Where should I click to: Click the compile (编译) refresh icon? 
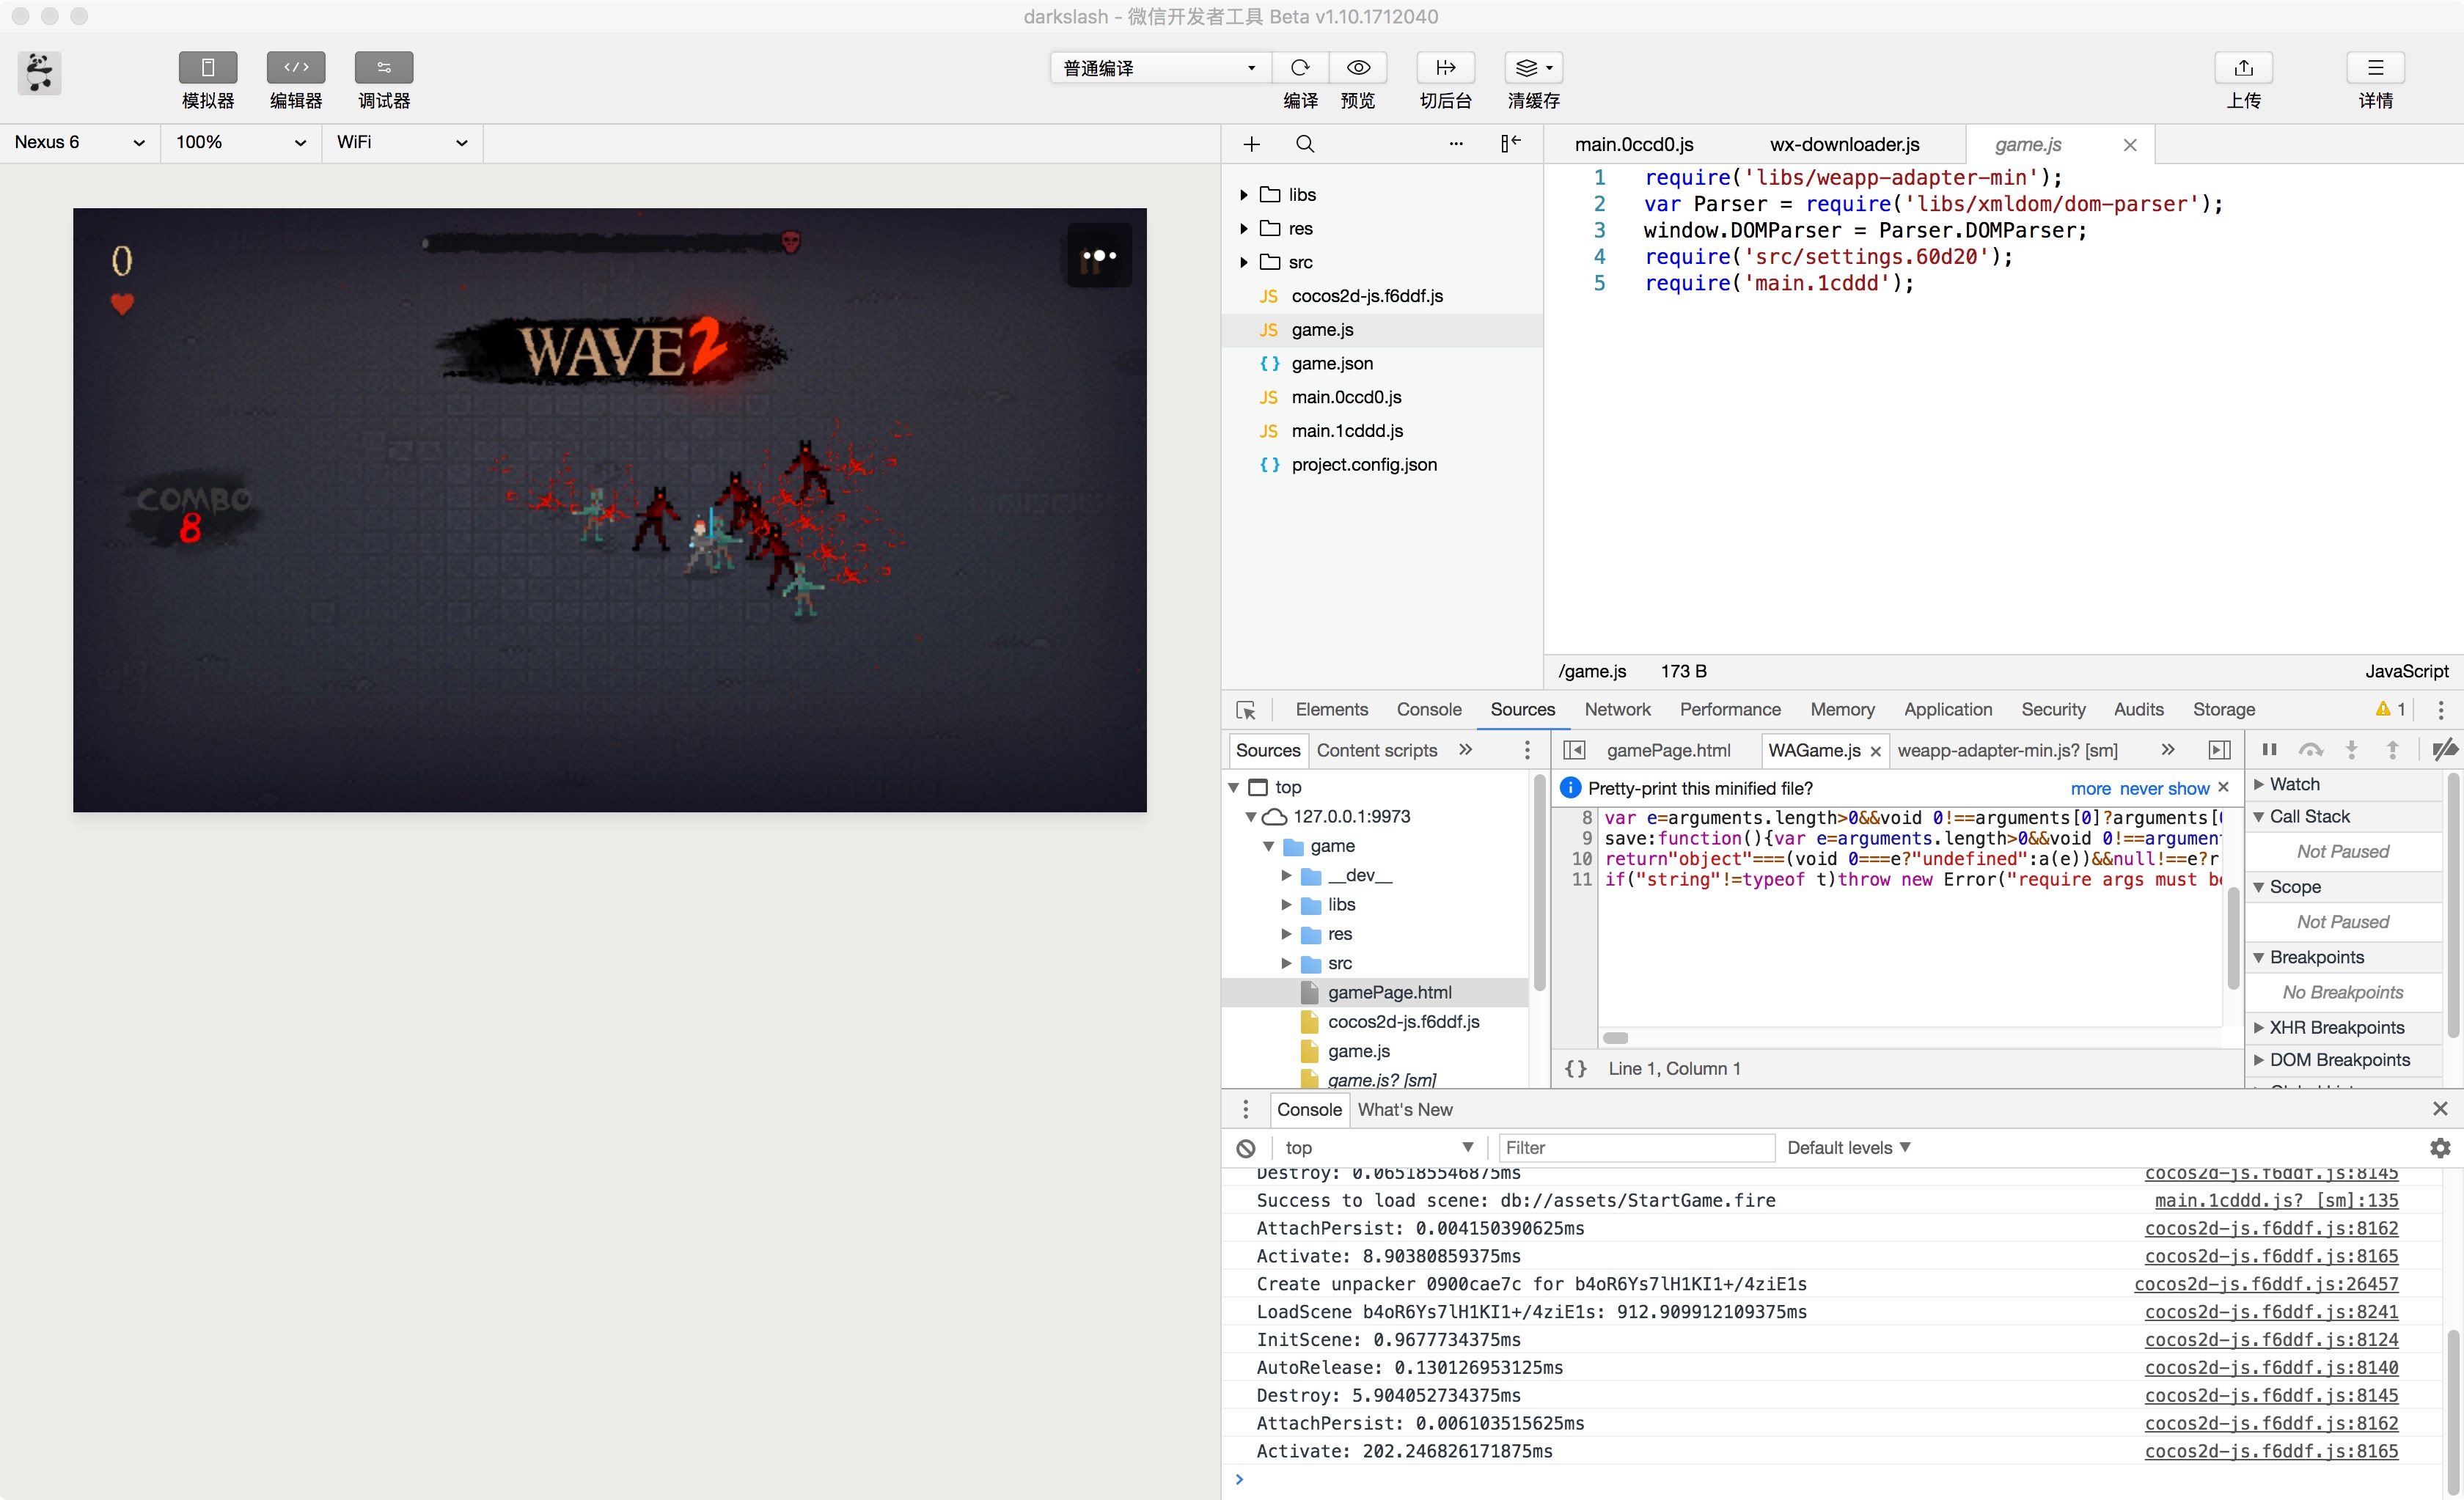1300,68
